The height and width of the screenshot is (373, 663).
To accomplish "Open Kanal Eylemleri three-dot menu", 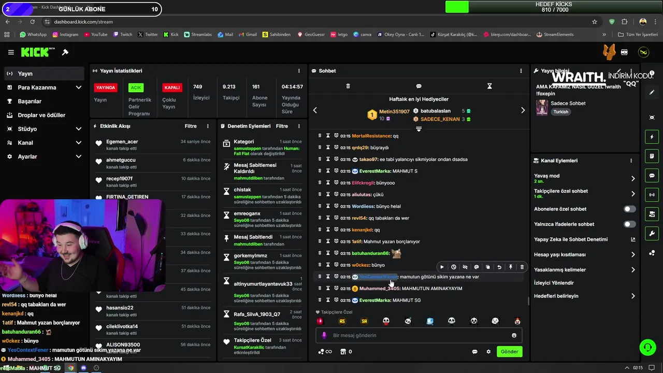I will pos(631,161).
